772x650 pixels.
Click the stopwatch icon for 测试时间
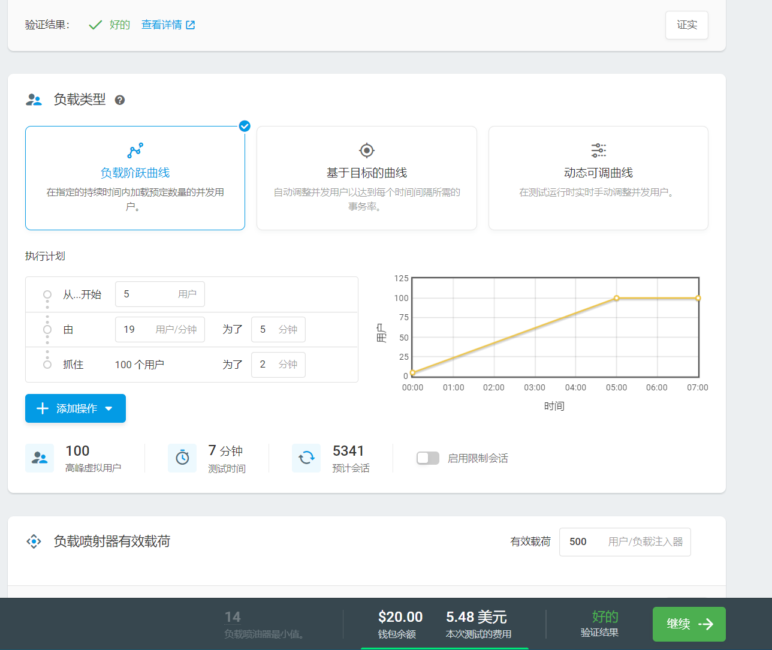(x=182, y=458)
